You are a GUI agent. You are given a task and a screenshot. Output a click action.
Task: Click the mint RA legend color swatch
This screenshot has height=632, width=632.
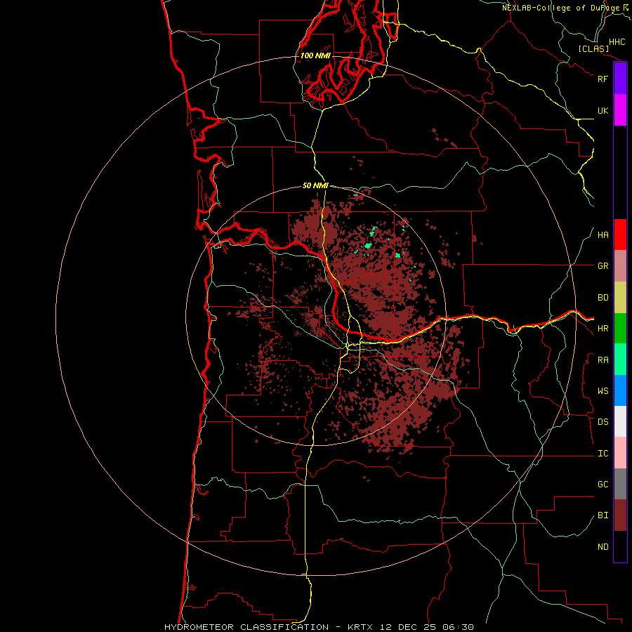click(620, 360)
